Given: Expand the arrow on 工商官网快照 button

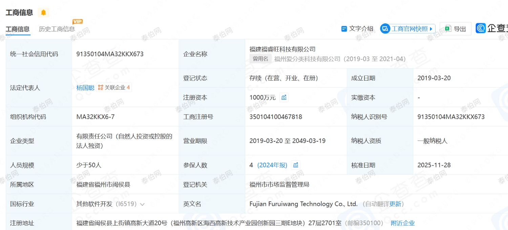Looking at the screenshot, I should pos(431,29).
